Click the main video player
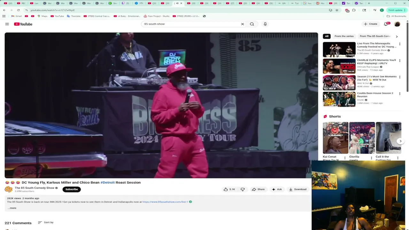409x230 pixels. 161,105
